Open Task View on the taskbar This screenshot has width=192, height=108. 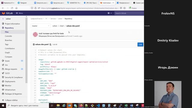52,105
